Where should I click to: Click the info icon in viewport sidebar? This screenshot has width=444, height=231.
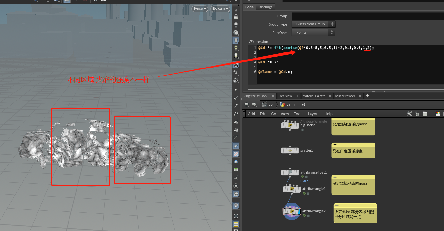pyautogui.click(x=236, y=216)
